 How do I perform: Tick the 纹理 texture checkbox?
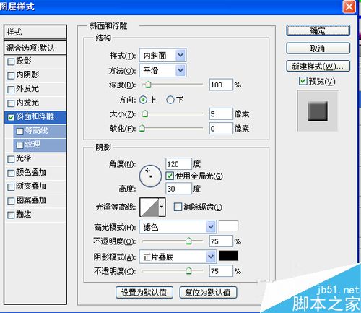pyautogui.click(x=19, y=145)
